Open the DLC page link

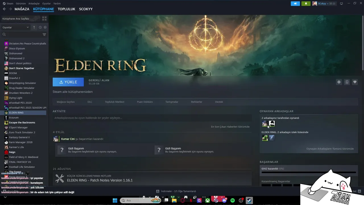90,102
